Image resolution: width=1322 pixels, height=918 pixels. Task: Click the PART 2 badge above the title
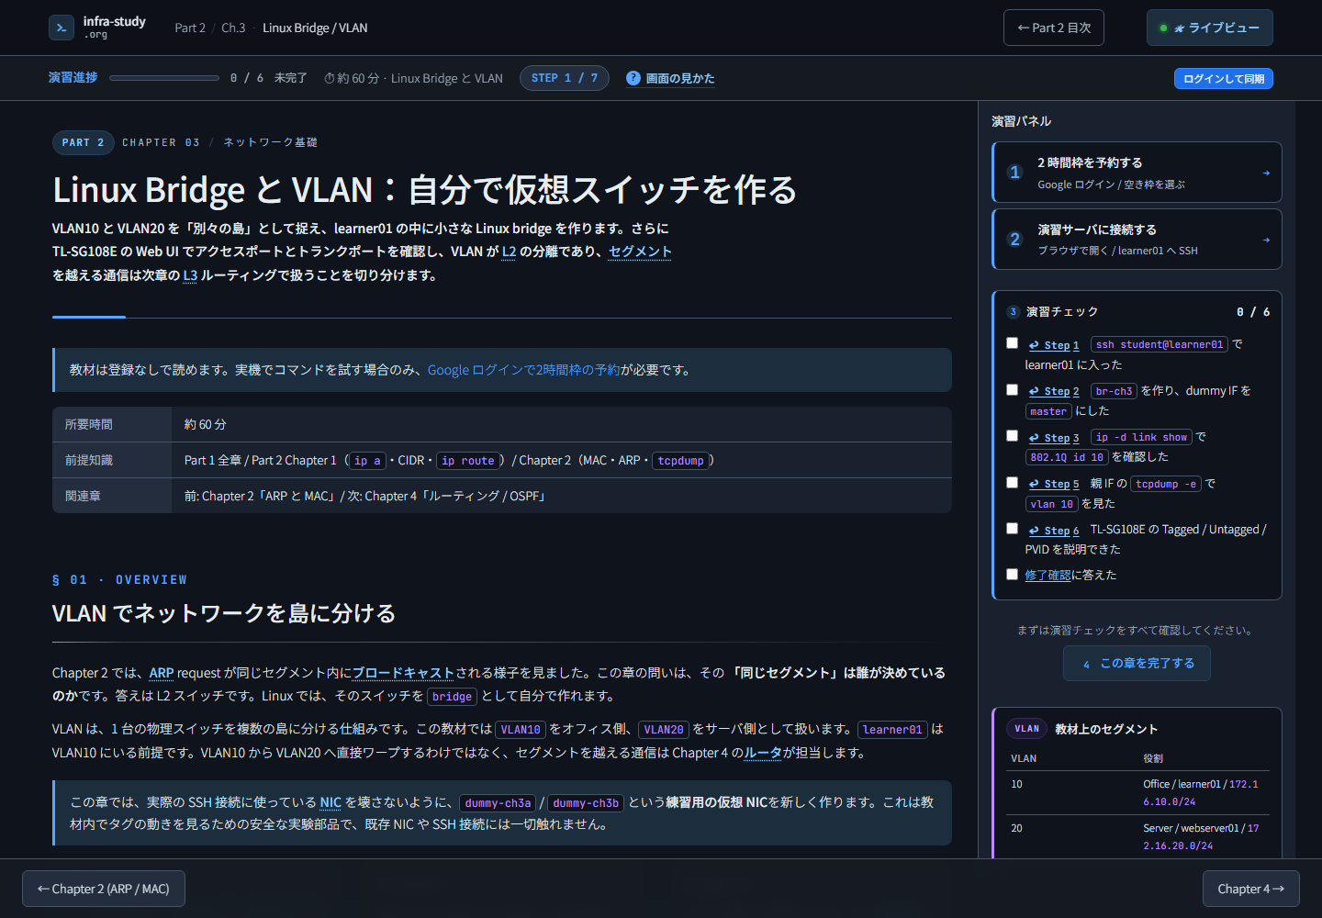(84, 142)
